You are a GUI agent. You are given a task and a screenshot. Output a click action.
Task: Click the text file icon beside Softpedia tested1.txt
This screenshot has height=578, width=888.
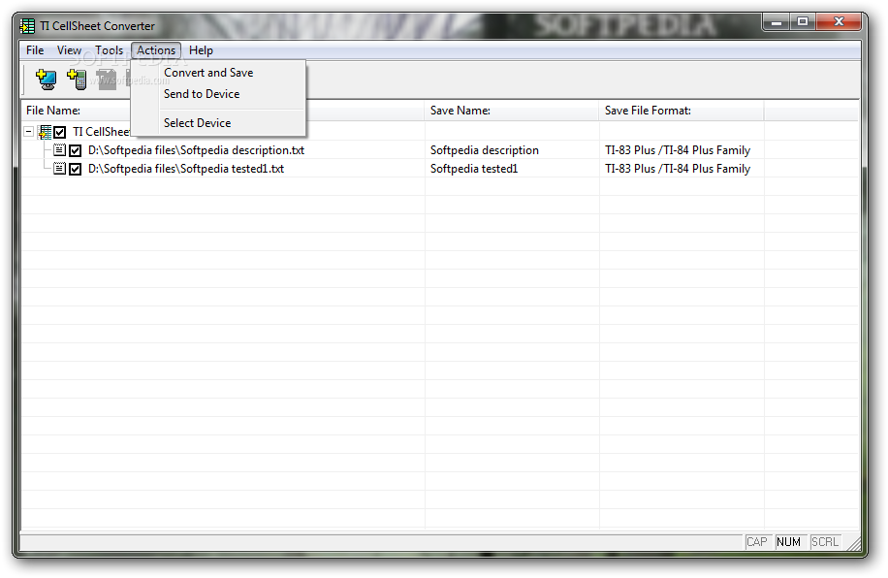[x=59, y=169]
